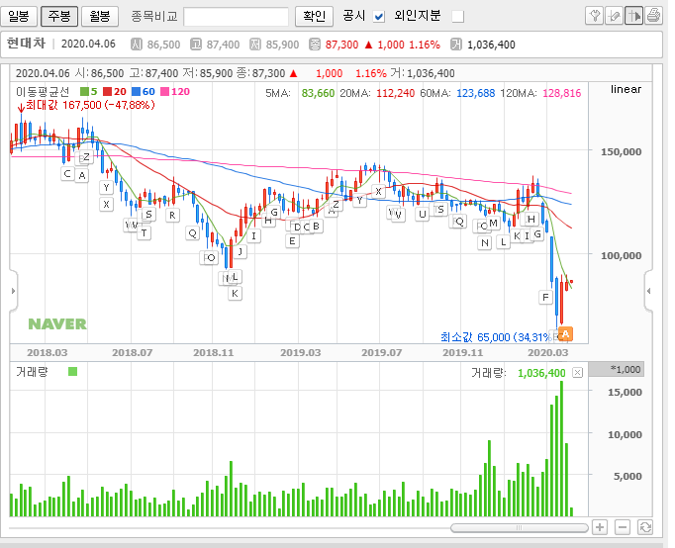Open the orange A disclosure marker

coord(566,333)
